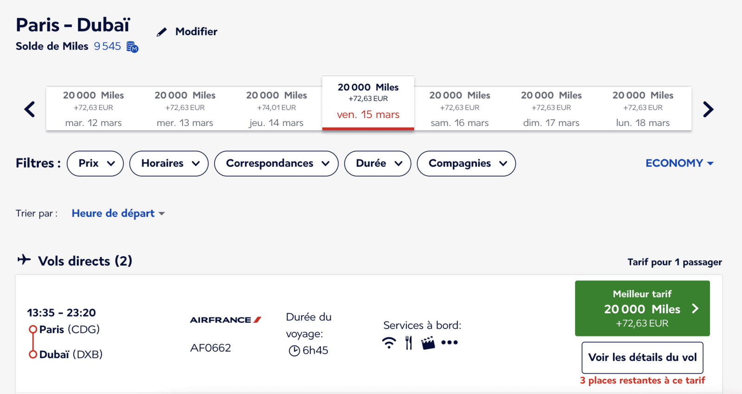Click the Miles balance coin icon

tap(133, 47)
